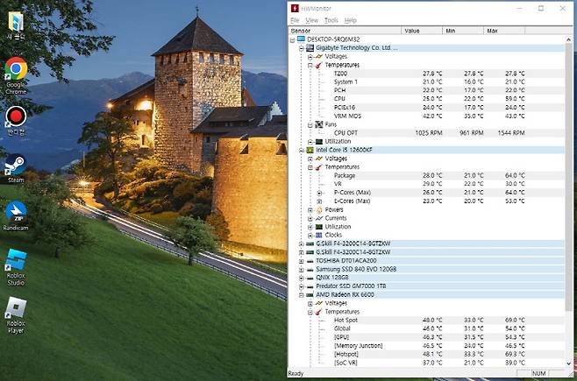This screenshot has width=577, height=381.
Task: Collapse the AMD Radeon RX 6600 node
Action: 301,294
